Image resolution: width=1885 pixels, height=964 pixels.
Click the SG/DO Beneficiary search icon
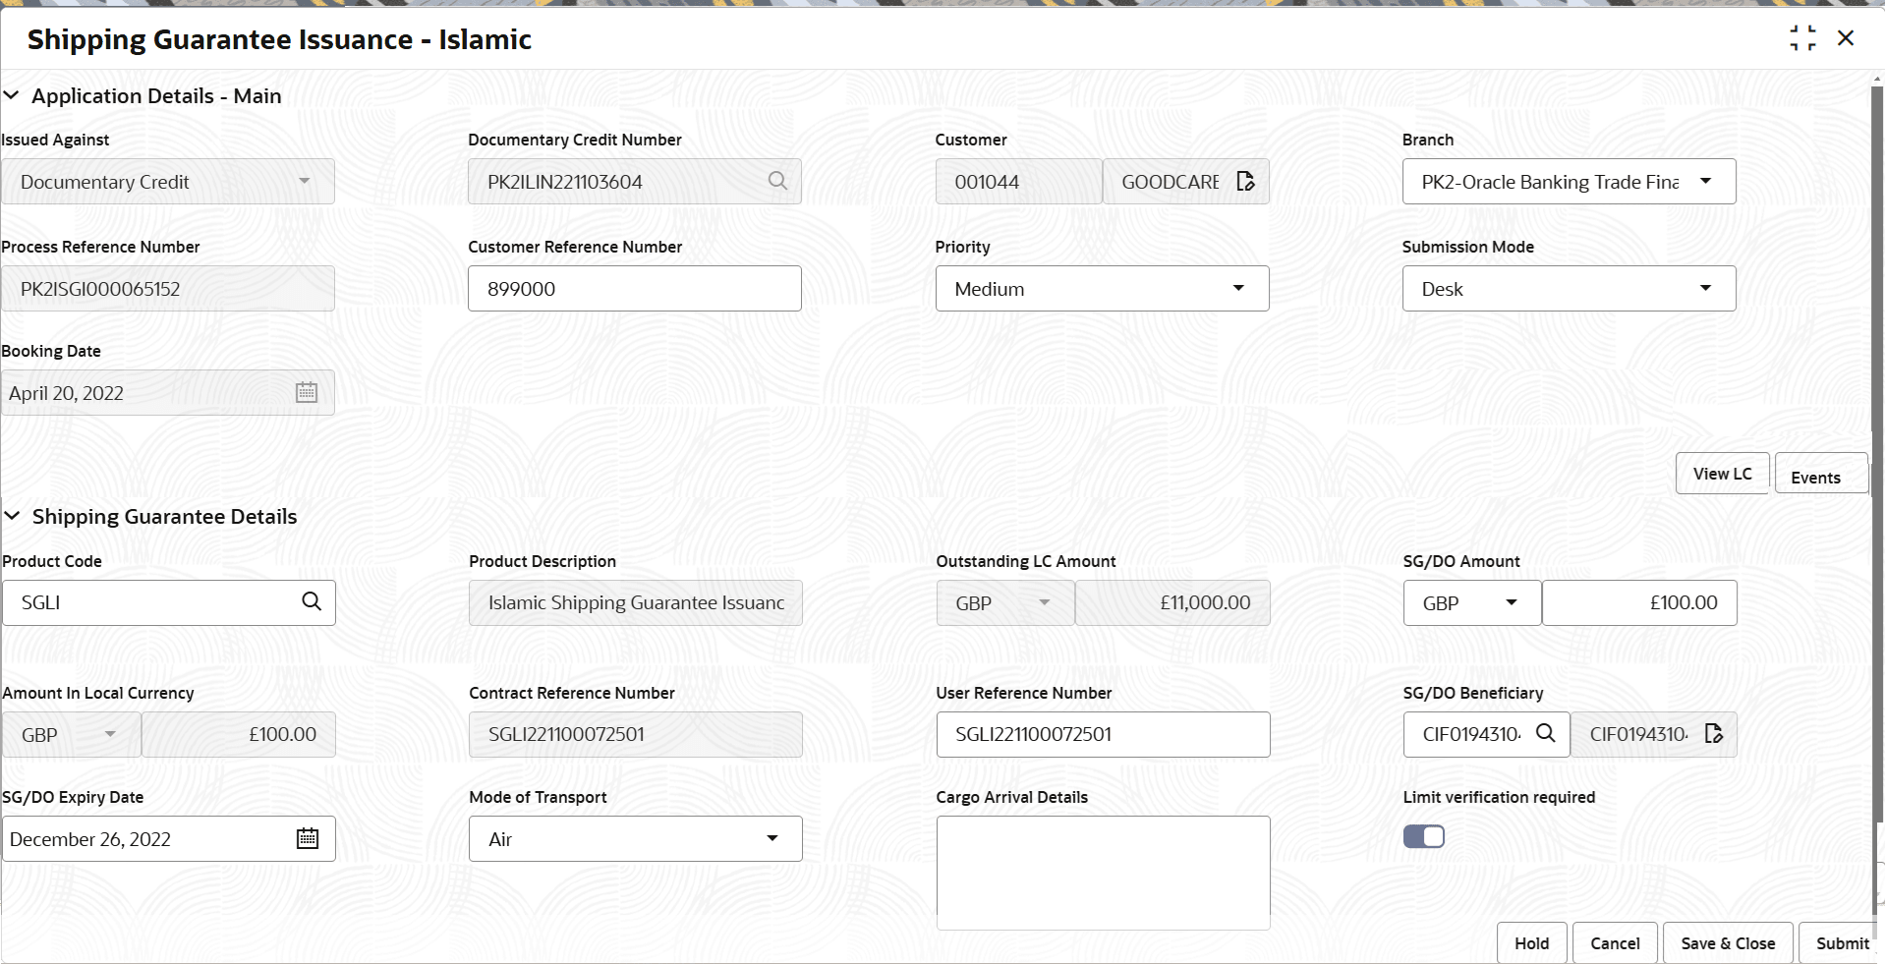click(x=1546, y=734)
